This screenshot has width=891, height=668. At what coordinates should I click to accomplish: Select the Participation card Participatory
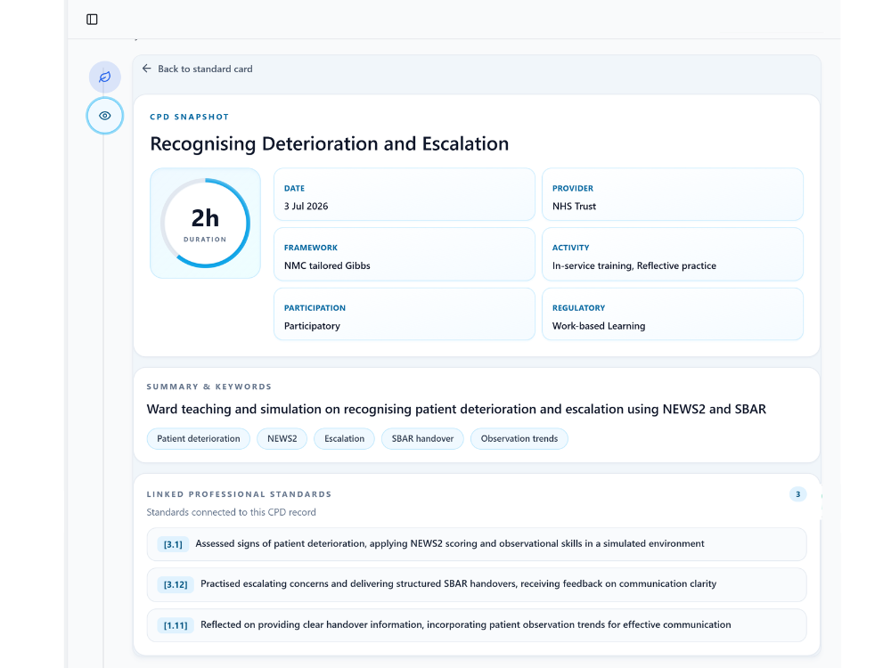pyautogui.click(x=404, y=314)
